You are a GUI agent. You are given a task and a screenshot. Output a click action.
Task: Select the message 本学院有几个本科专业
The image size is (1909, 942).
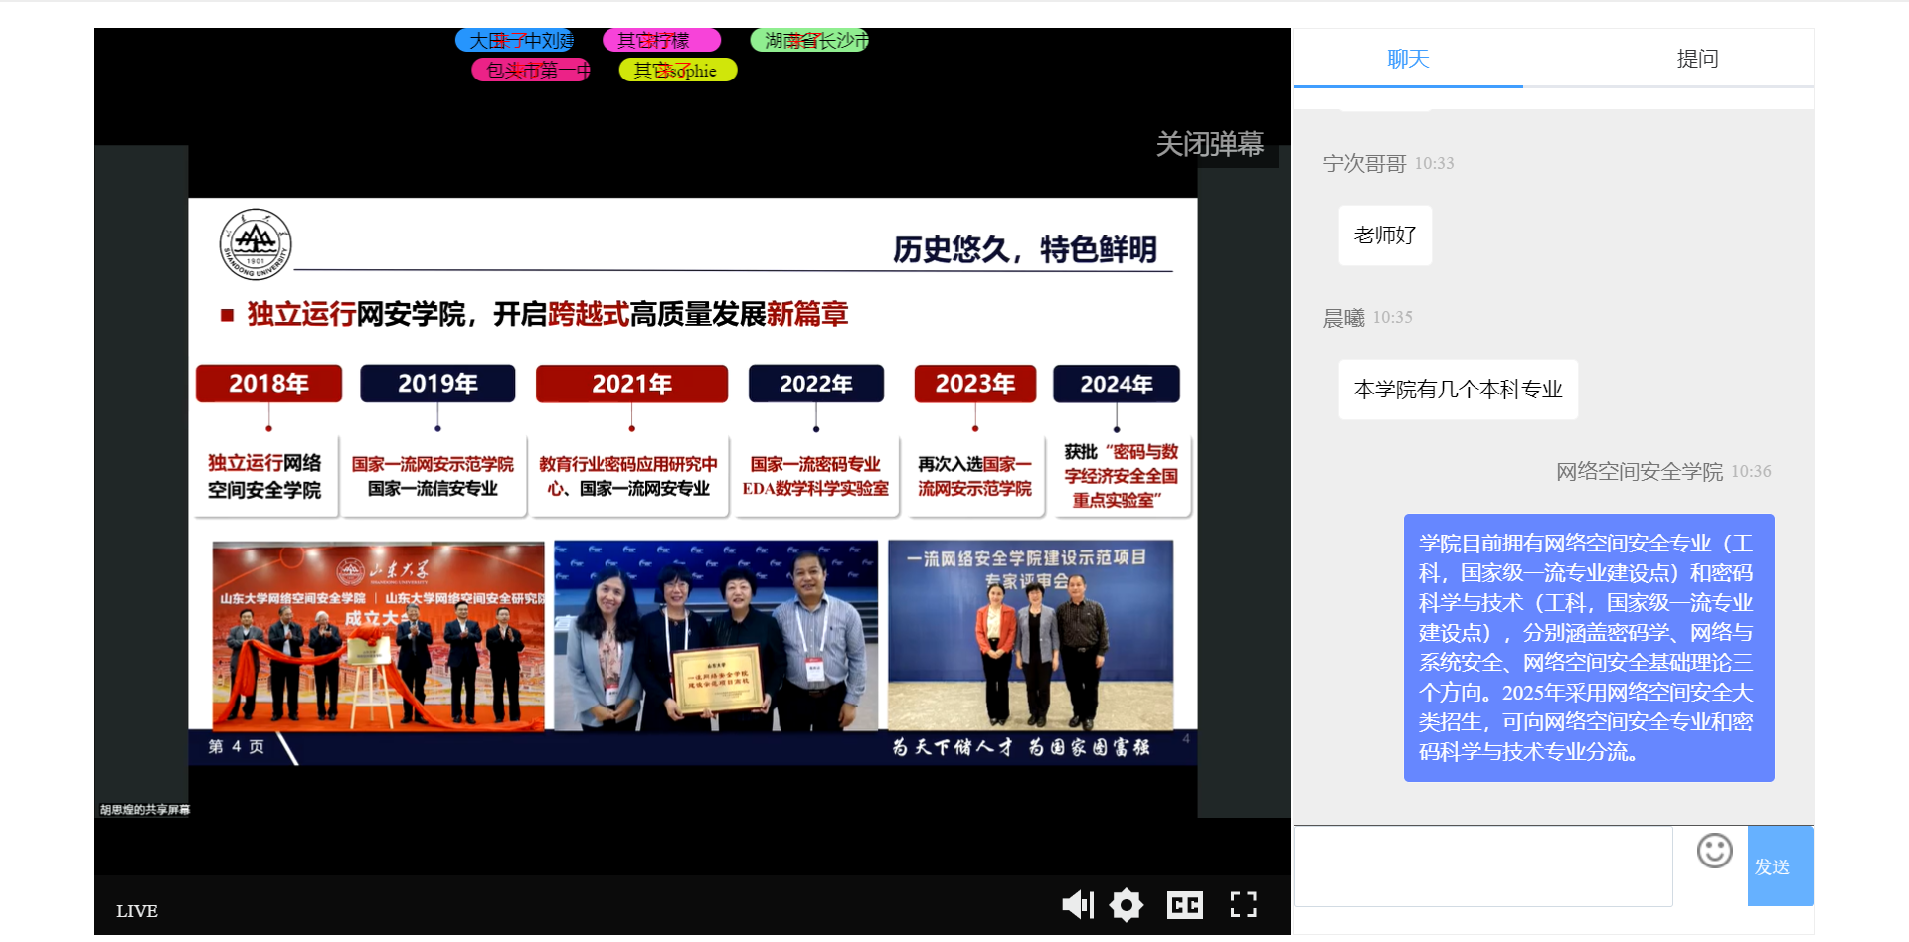click(x=1458, y=390)
